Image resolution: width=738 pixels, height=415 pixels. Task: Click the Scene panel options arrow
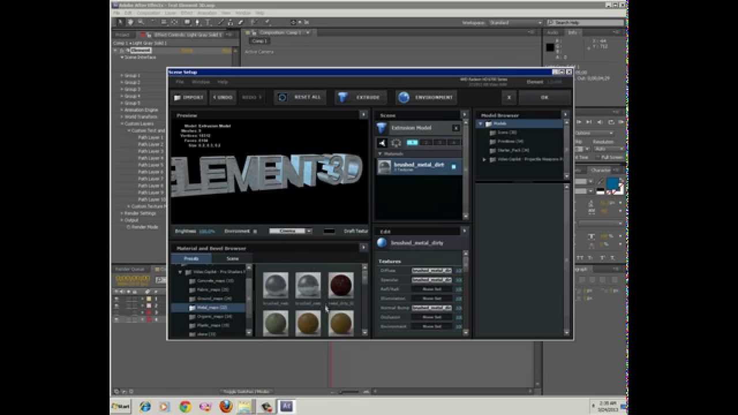465,115
